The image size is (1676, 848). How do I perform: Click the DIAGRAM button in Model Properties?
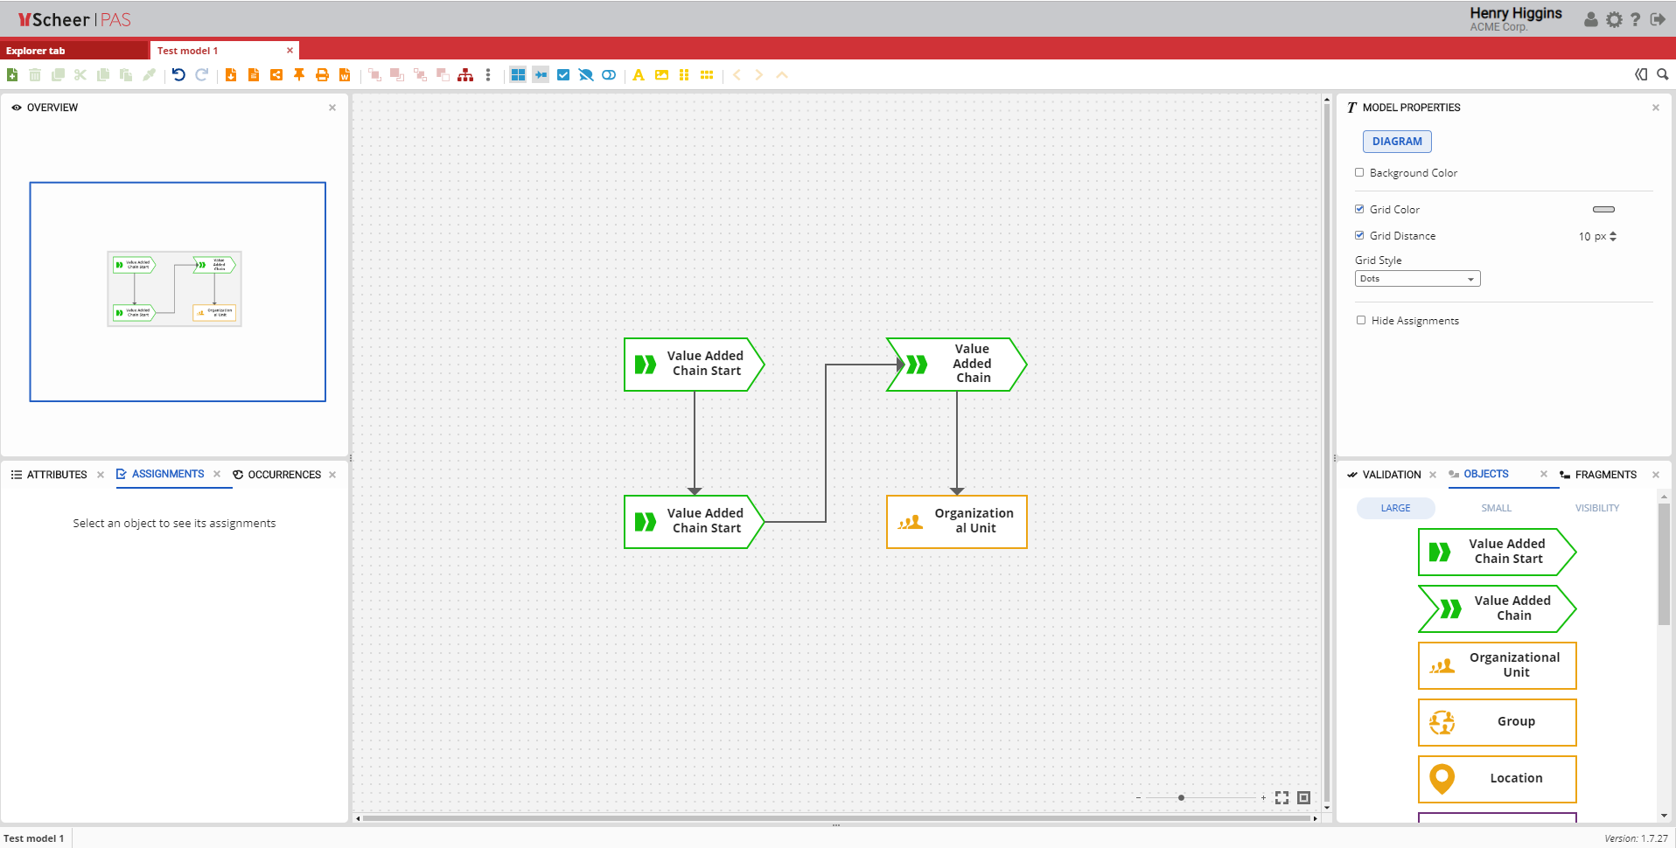(1397, 142)
